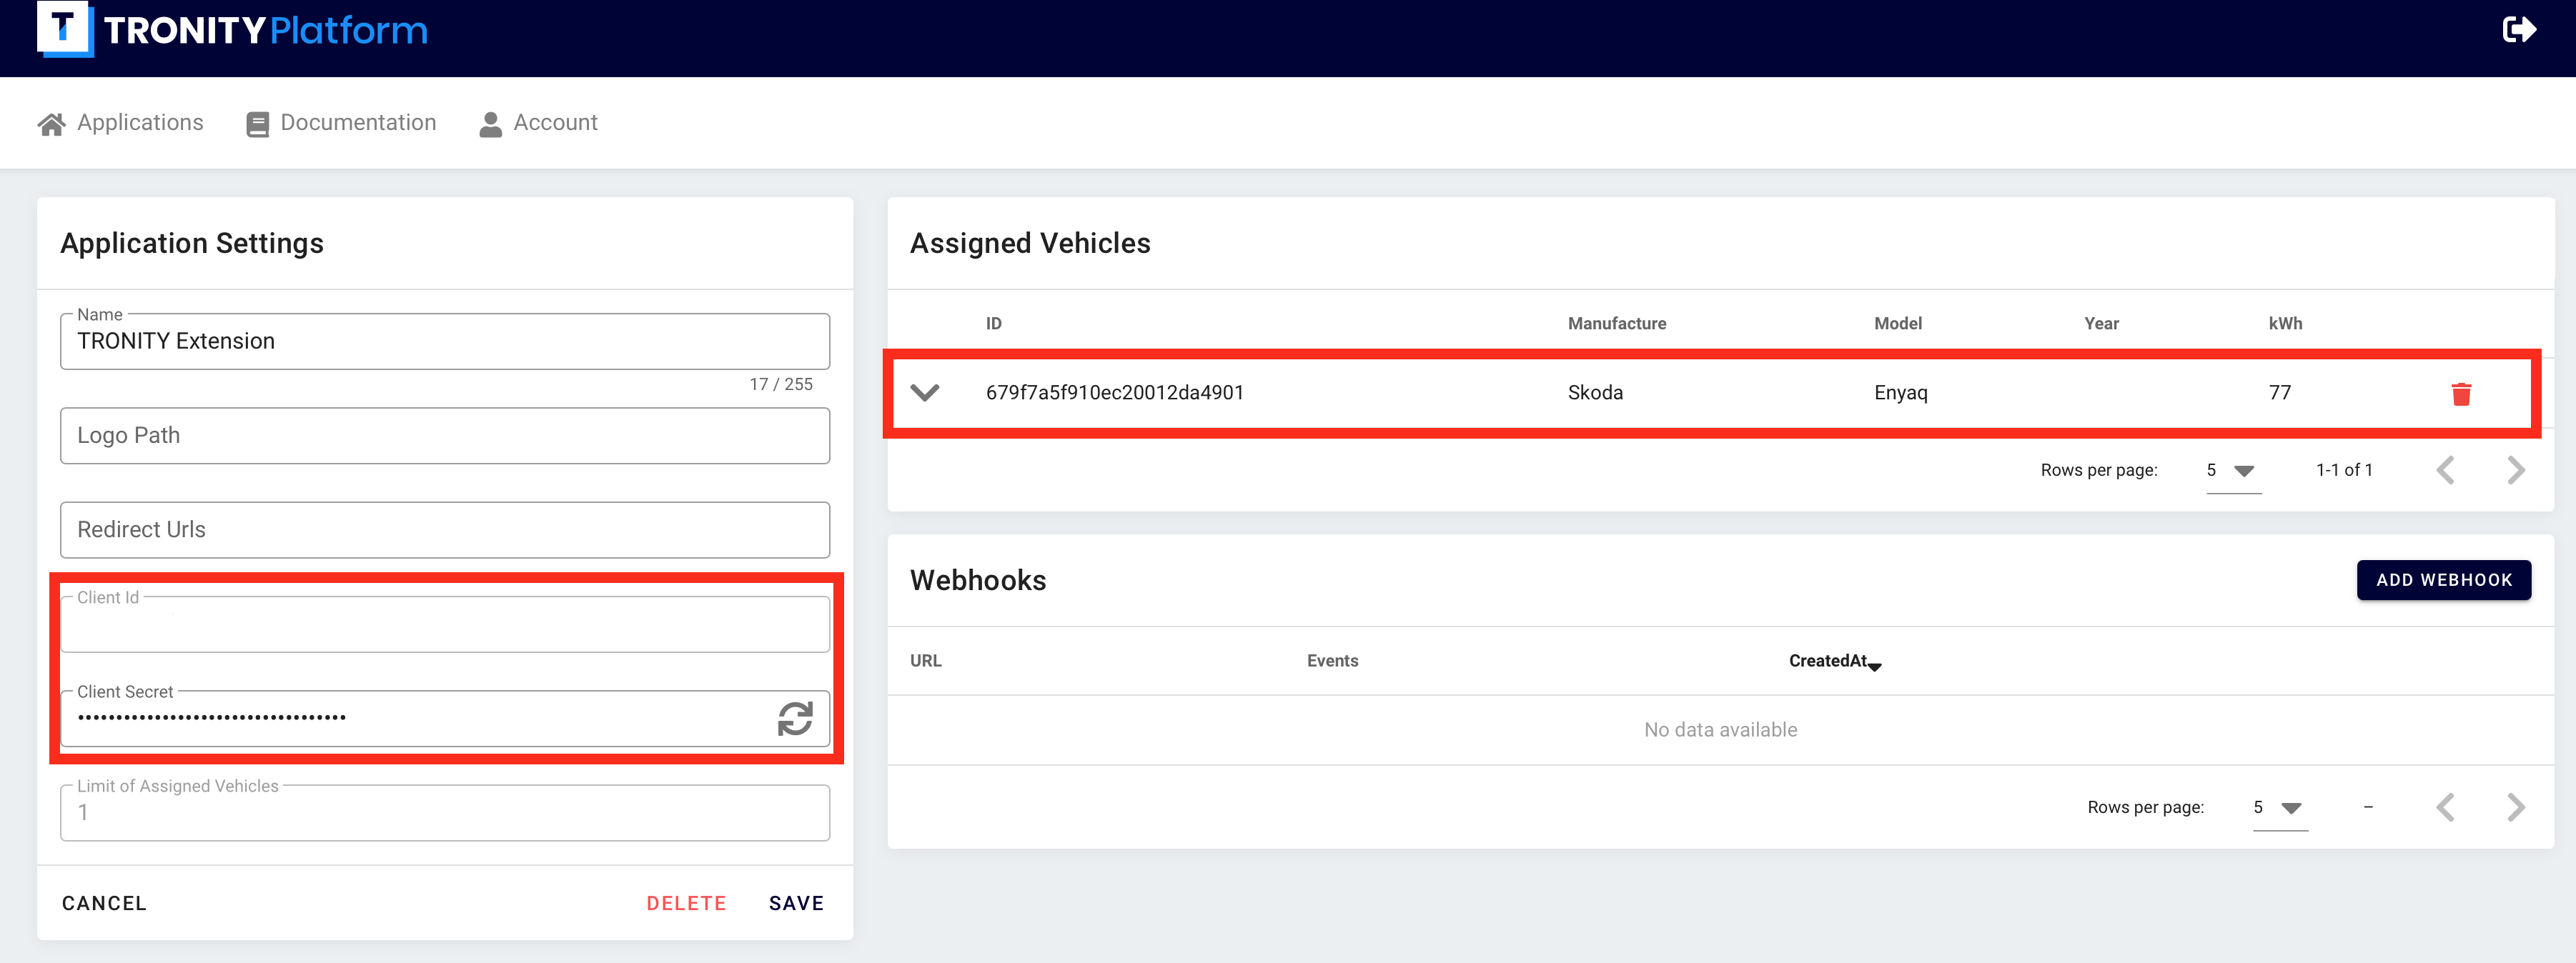
Task: Expand the Skoda Enyaq vehicle row
Action: 925,392
